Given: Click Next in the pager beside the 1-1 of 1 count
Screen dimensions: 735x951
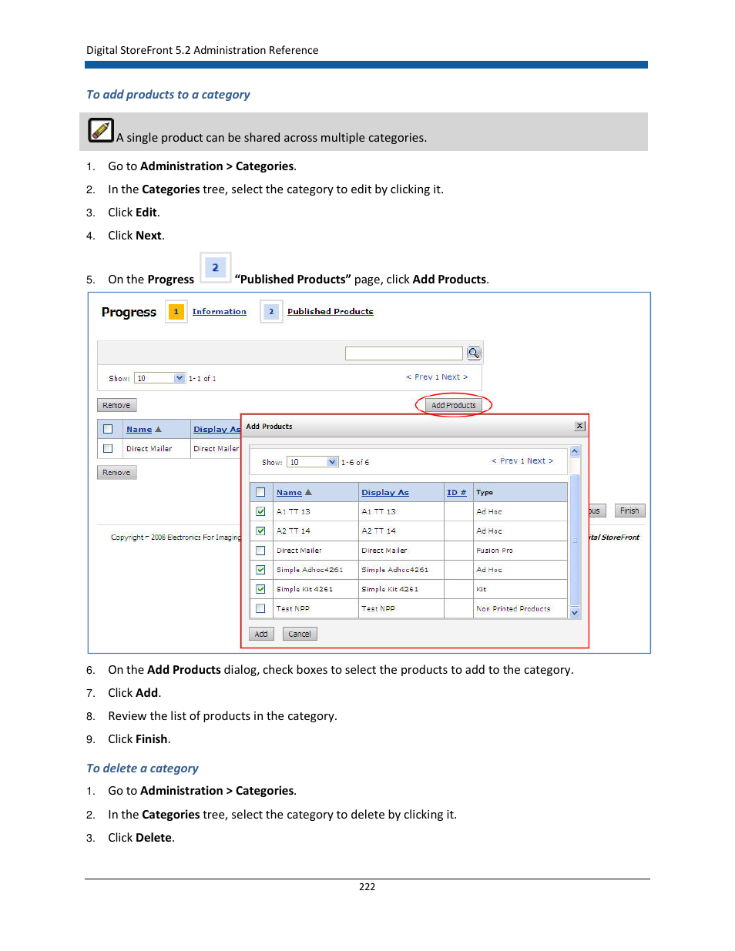Looking at the screenshot, I should point(455,377).
